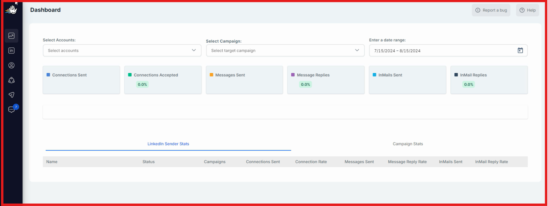Switch to LinkedIn Sender Stats tab
This screenshot has width=548, height=206.
point(168,144)
